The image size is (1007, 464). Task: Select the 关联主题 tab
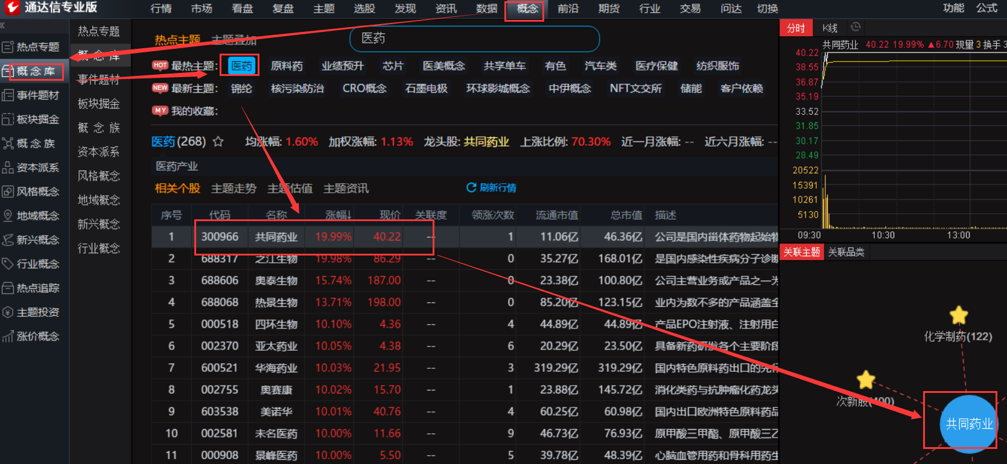click(802, 252)
